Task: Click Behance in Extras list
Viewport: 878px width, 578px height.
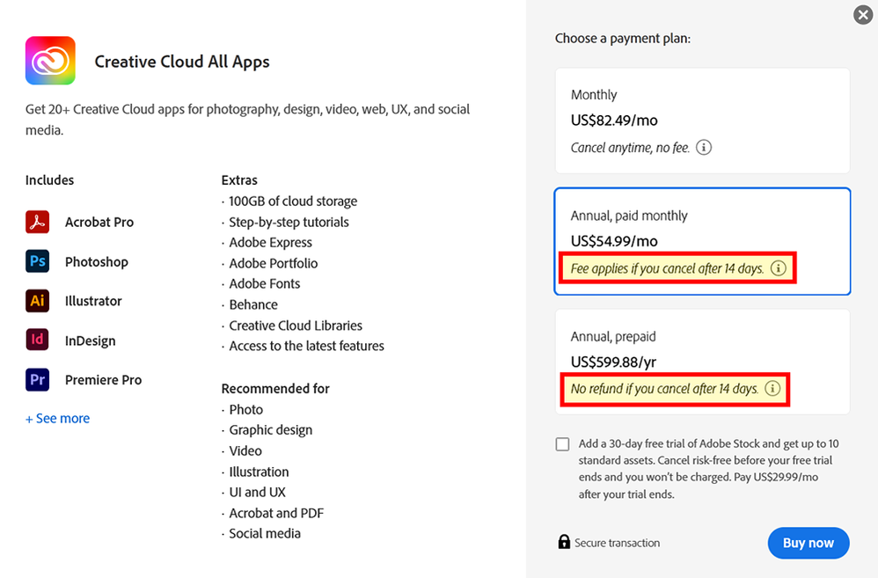Action: (x=253, y=304)
